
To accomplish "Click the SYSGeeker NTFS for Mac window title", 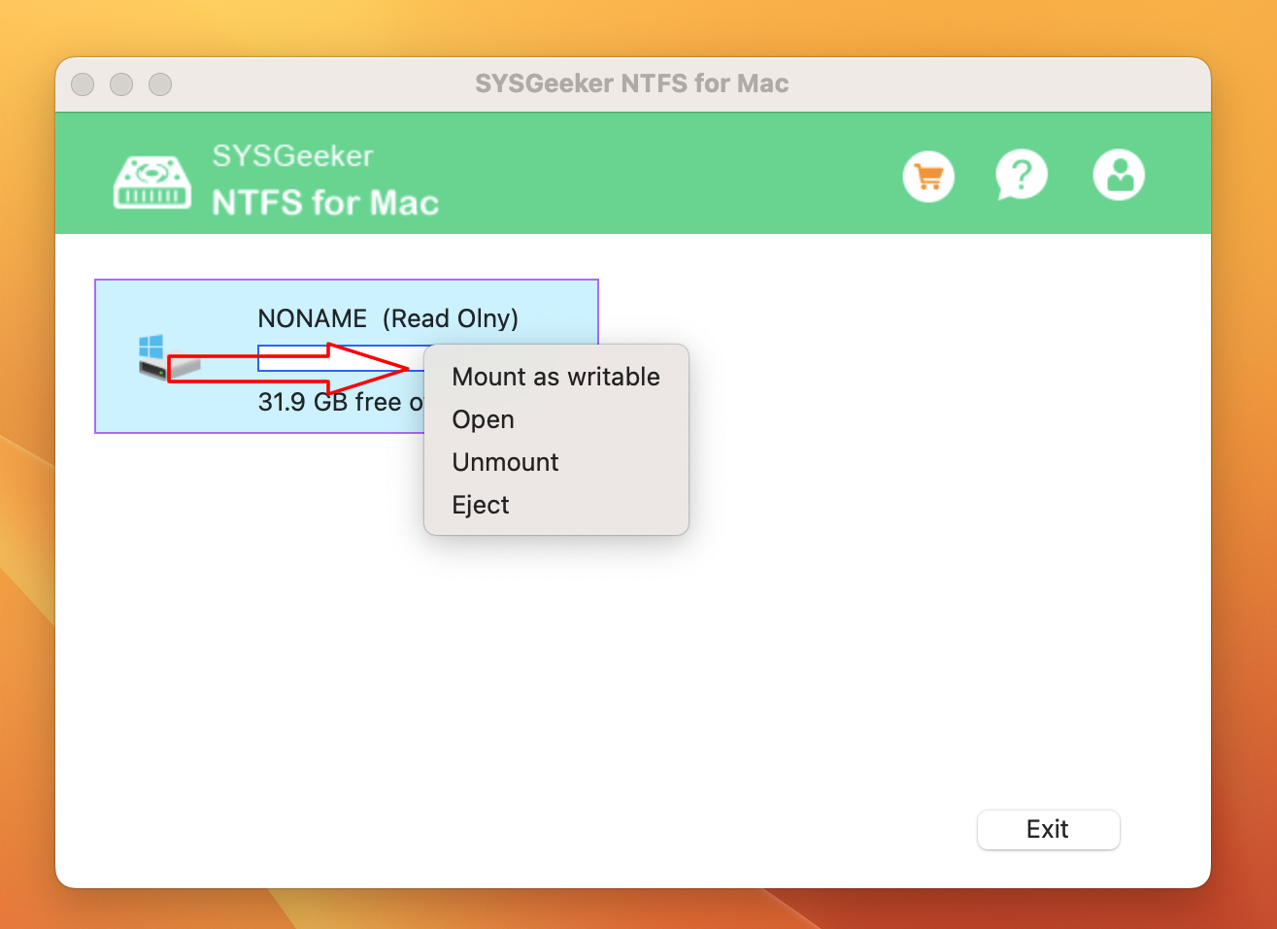I will pos(632,83).
